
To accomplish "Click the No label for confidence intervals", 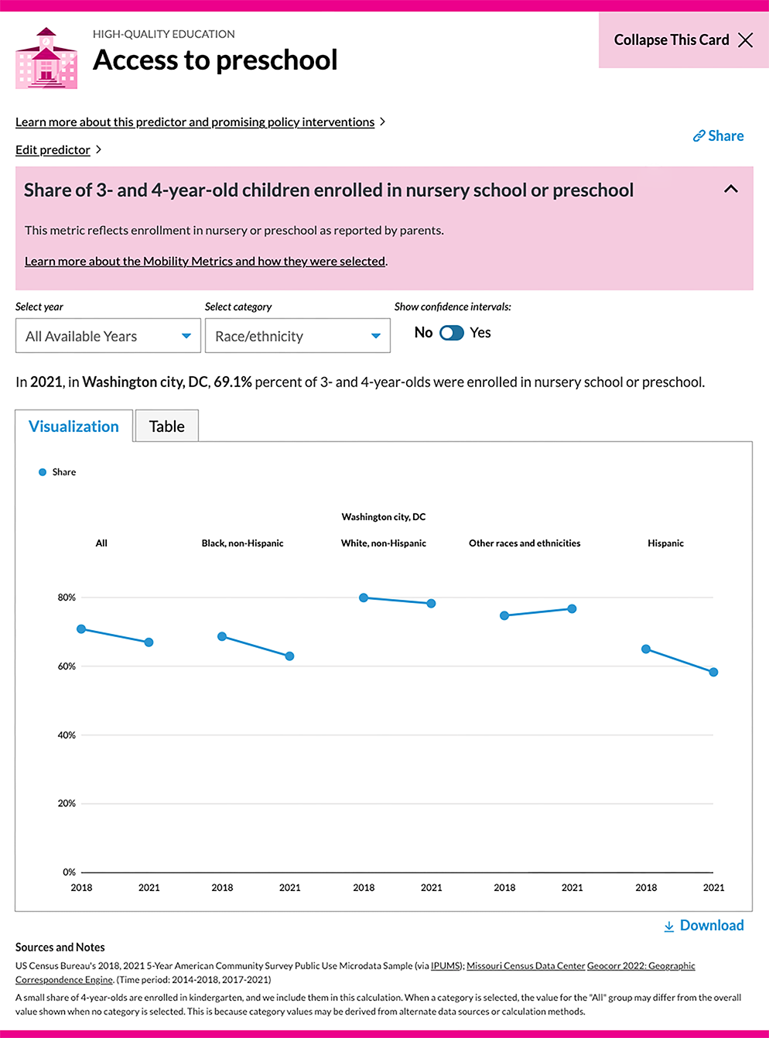I will [x=423, y=333].
